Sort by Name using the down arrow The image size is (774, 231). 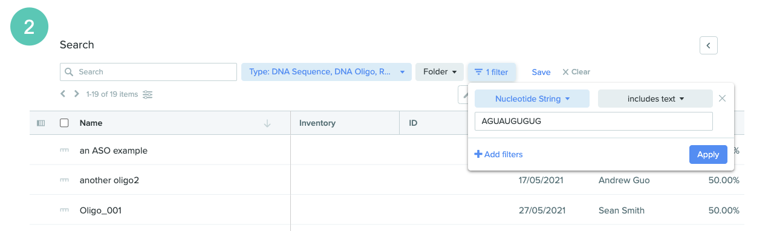(x=267, y=123)
